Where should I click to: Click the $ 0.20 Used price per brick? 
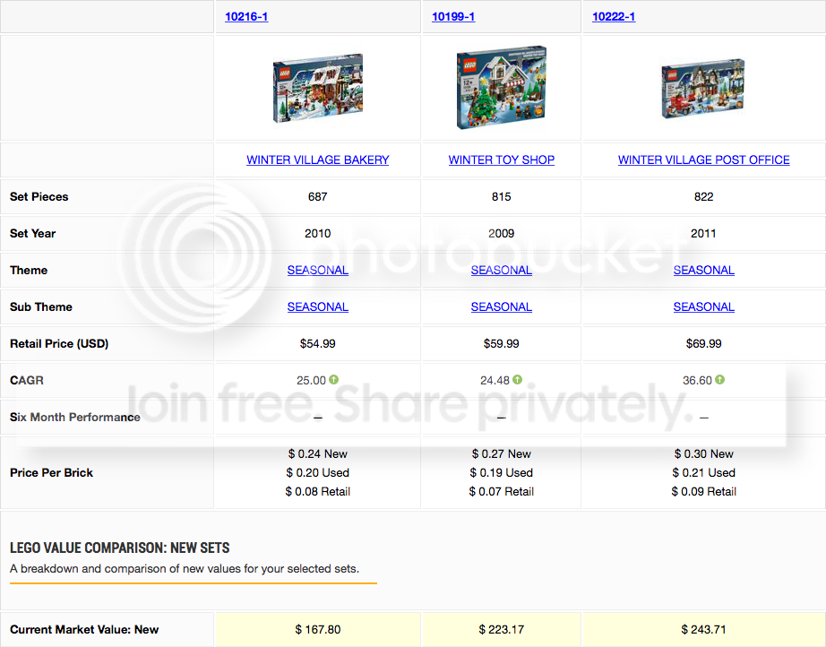318,472
